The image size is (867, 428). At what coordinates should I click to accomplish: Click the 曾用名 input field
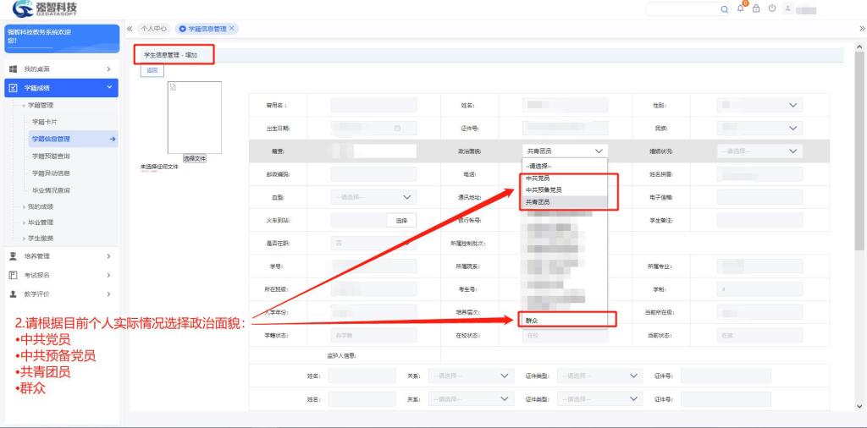click(x=373, y=105)
